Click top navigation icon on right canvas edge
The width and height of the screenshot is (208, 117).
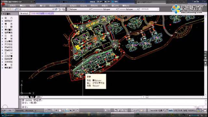[205, 53]
